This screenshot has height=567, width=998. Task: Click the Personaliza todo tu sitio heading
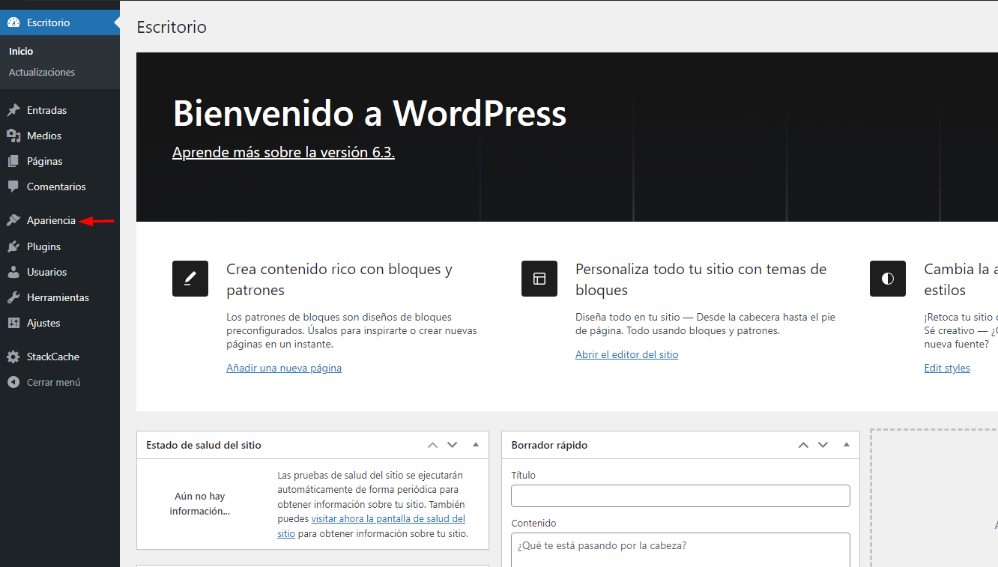[701, 279]
